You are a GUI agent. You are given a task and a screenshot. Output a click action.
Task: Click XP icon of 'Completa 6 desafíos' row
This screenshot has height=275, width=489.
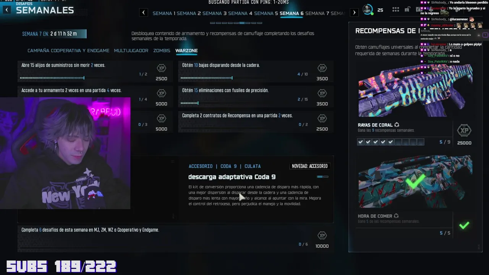322,236
